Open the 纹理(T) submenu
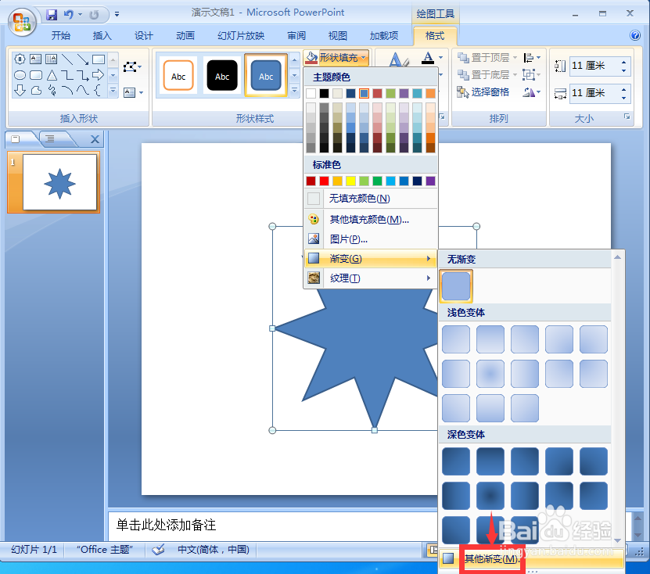 coord(371,278)
